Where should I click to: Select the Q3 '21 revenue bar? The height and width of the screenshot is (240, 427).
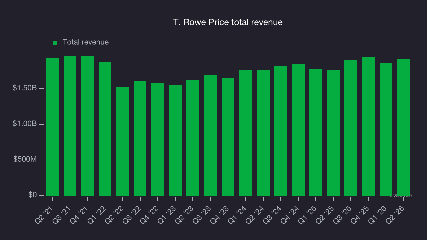click(70, 126)
